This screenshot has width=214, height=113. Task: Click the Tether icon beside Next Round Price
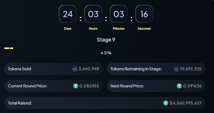tap(179, 86)
